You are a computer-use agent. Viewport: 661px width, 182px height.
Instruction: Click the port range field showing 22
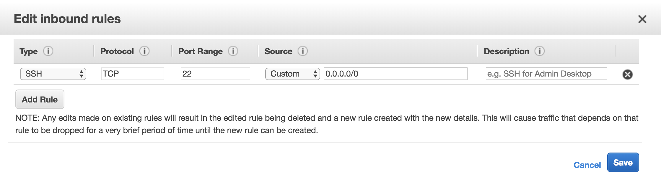click(x=215, y=74)
